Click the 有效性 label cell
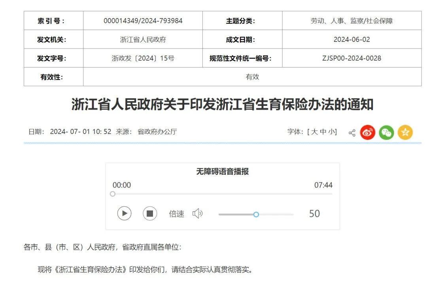 (54, 77)
